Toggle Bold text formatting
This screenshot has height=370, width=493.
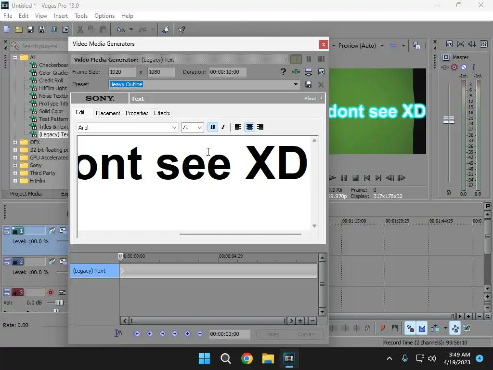pos(212,127)
